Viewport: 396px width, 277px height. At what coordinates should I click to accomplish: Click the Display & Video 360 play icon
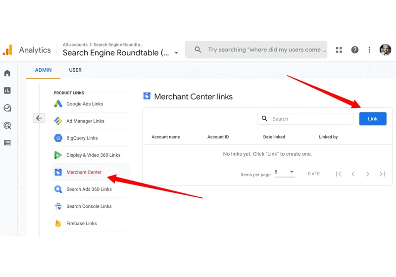pyautogui.click(x=58, y=155)
